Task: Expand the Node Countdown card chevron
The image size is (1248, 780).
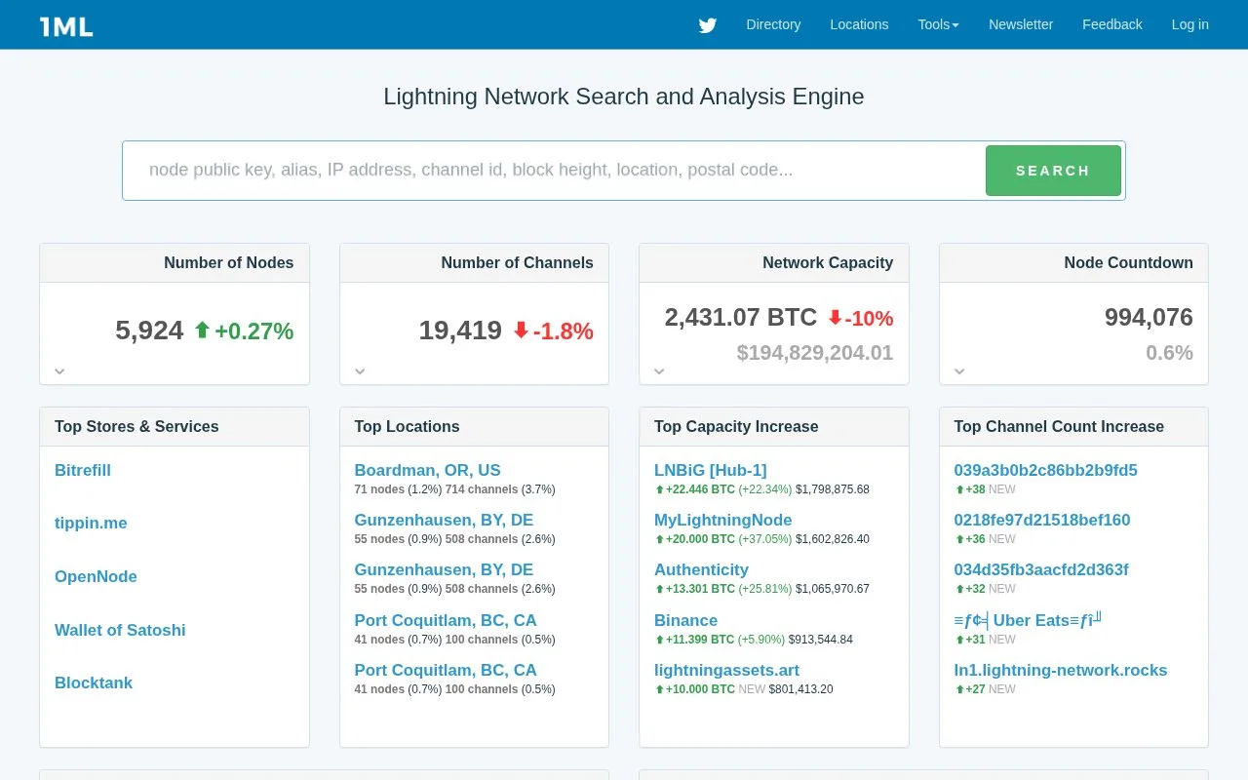Action: coord(959,370)
